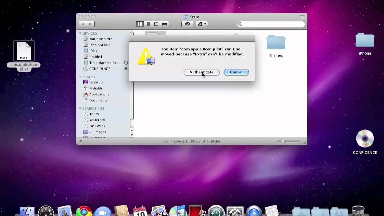Click status text "1 of 4 selected"
Image resolution: width=384 pixels, height=216 pixels.
click(x=175, y=141)
